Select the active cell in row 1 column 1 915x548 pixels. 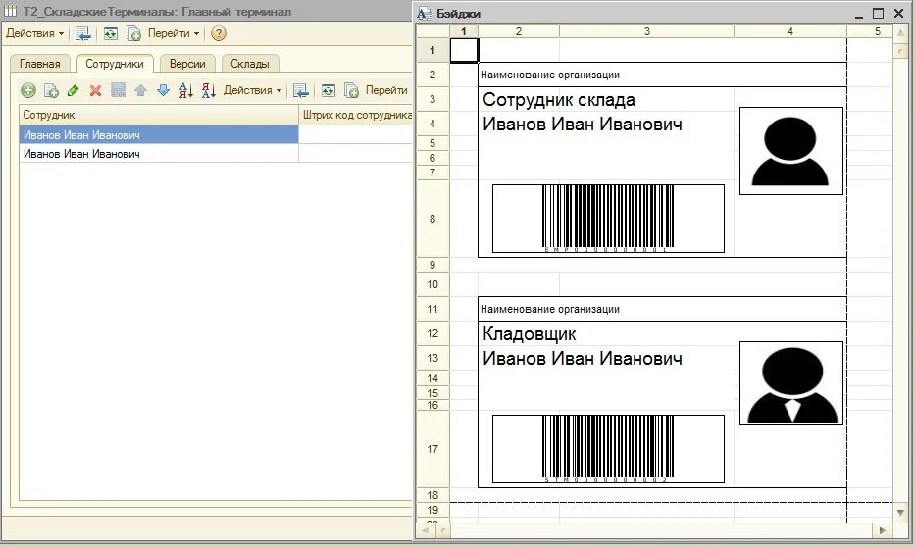tap(464, 50)
